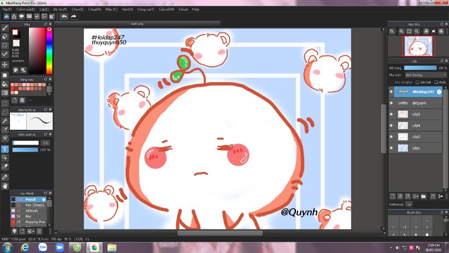The height and width of the screenshot is (253, 449).
Task: Select the Airbrush brush
Action: [x=28, y=210]
